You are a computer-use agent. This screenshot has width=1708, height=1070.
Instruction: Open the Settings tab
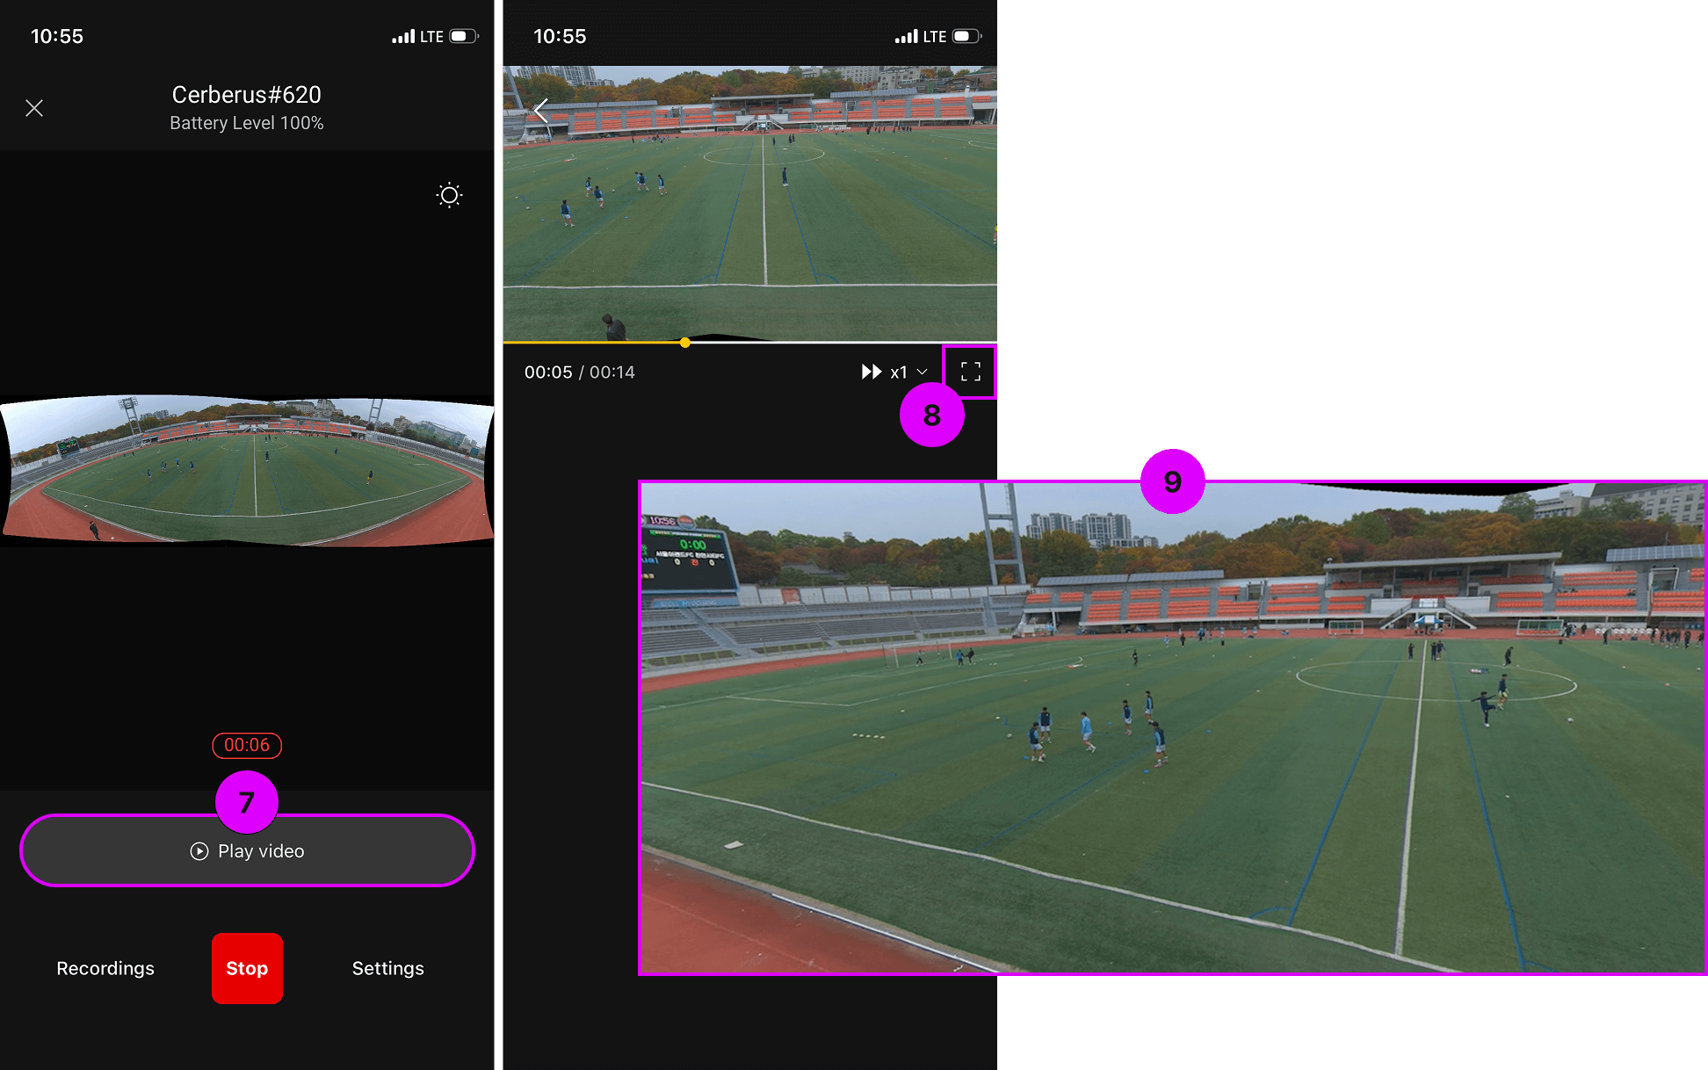tap(387, 968)
